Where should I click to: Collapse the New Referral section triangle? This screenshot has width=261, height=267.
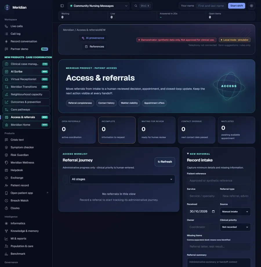click(188, 154)
